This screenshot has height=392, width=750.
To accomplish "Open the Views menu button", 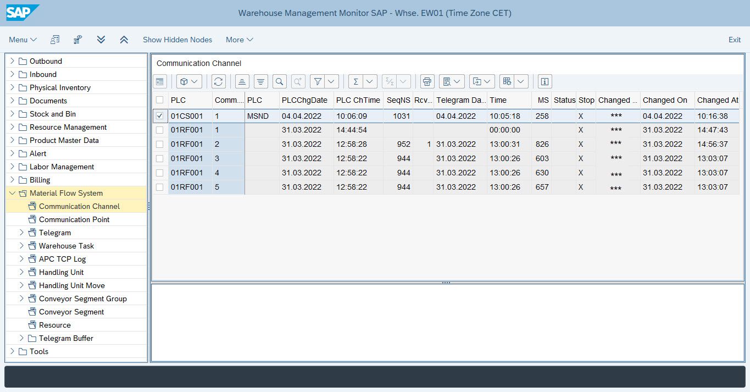I will pyautogui.click(x=452, y=81).
